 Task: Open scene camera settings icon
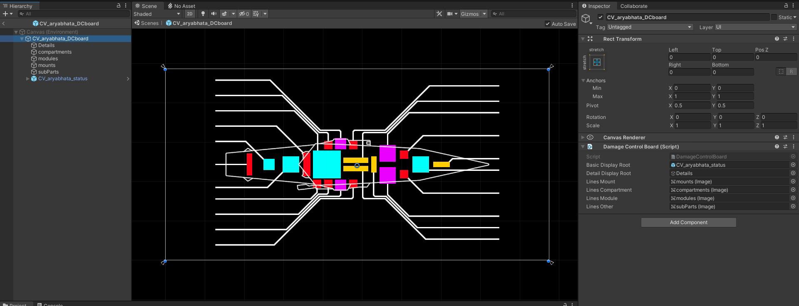coord(450,14)
